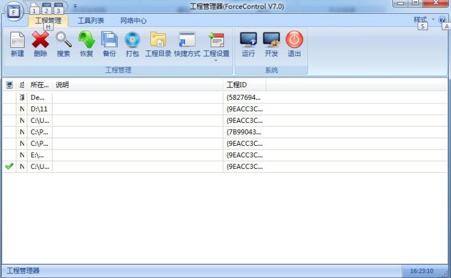Image resolution: width=451 pixels, height=278 pixels.
Task: Click the 新建 new project icon
Action: (17, 40)
